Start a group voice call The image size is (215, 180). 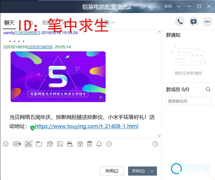[180, 22]
